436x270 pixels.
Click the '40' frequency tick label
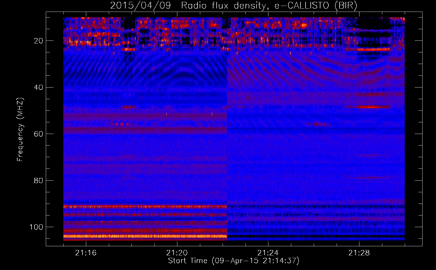click(x=39, y=87)
